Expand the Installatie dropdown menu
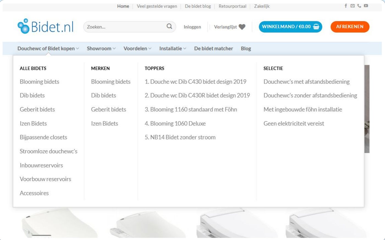 173,49
